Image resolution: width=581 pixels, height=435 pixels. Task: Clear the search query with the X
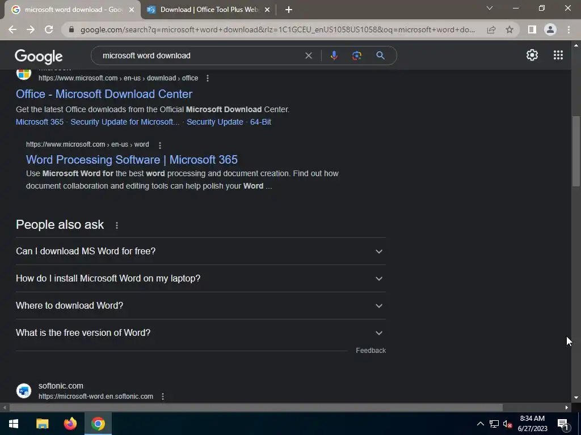(308, 56)
